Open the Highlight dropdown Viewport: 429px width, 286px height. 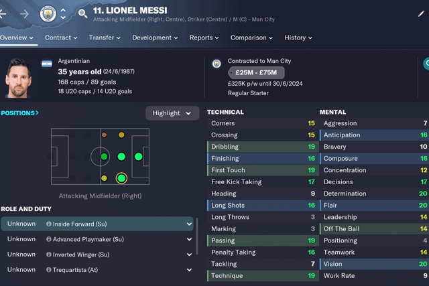[172, 113]
